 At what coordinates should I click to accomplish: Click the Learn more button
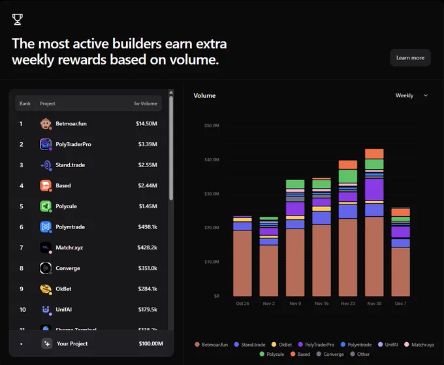tap(410, 57)
